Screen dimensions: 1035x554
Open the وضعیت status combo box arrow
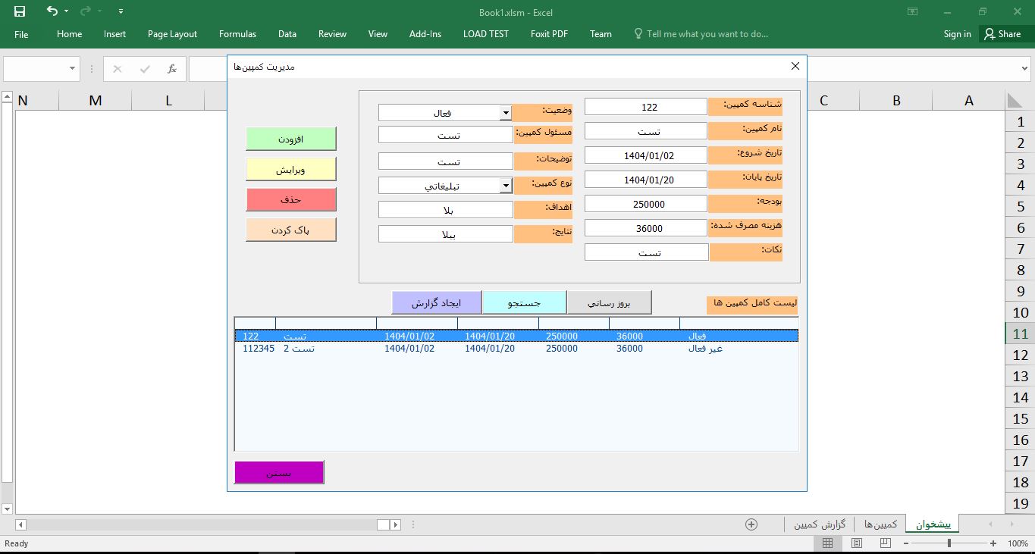(x=506, y=113)
